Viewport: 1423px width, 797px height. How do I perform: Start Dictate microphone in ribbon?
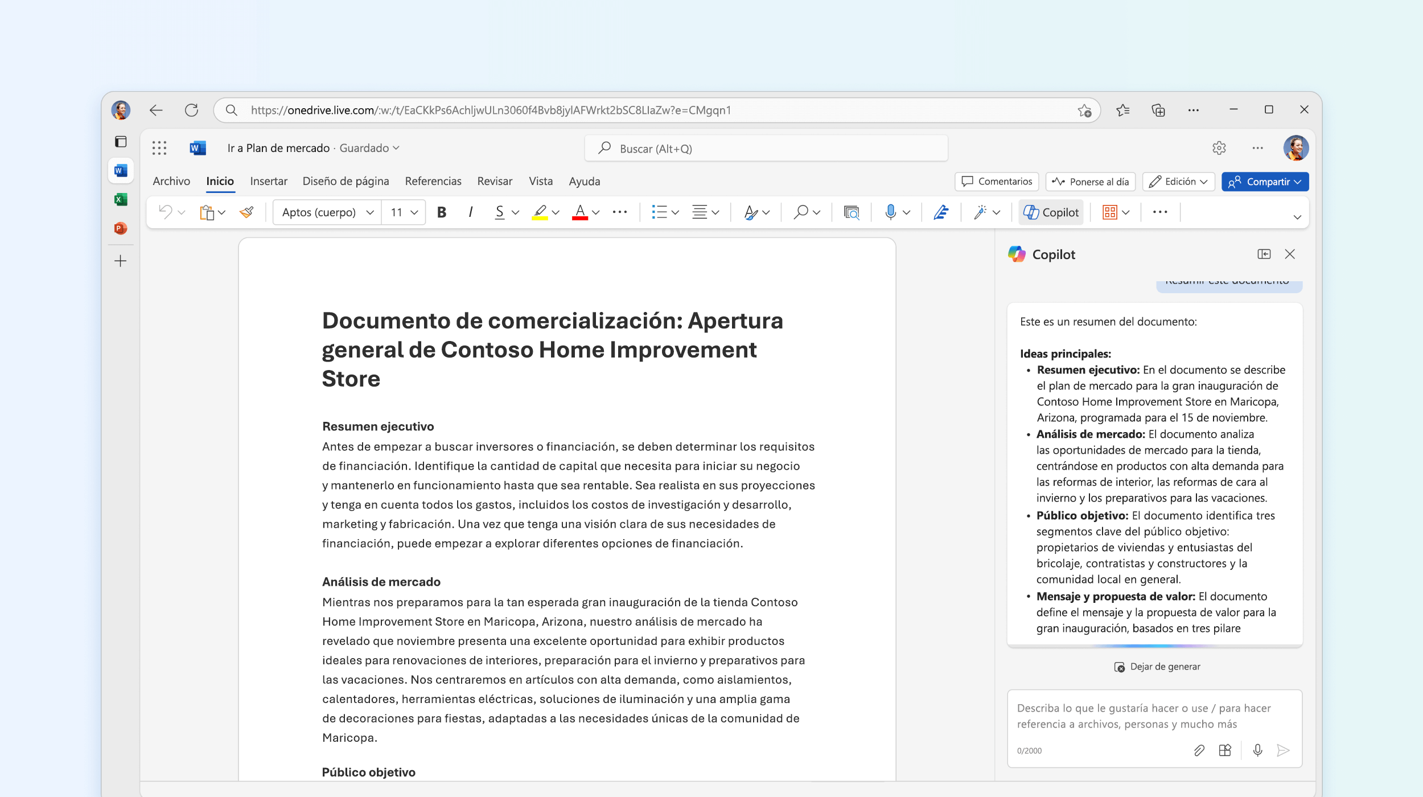click(891, 212)
